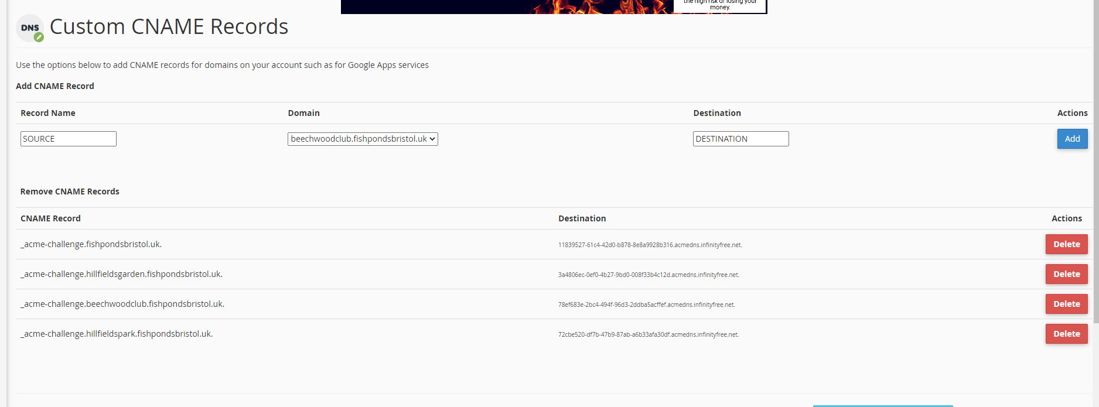Delete the _acme-challenge.hillfieldspark record

coord(1066,334)
